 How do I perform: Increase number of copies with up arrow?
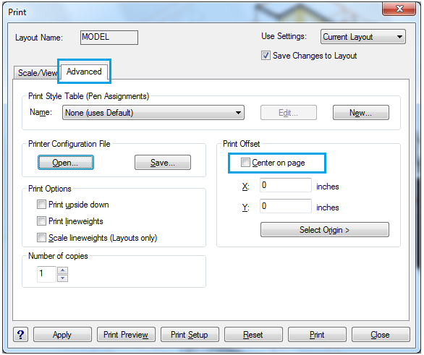pyautogui.click(x=63, y=270)
